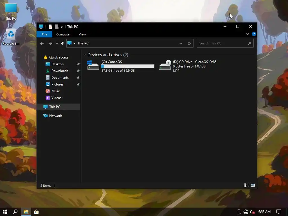Open Downloads in Quick access
288x216 pixels.
[x=60, y=71]
